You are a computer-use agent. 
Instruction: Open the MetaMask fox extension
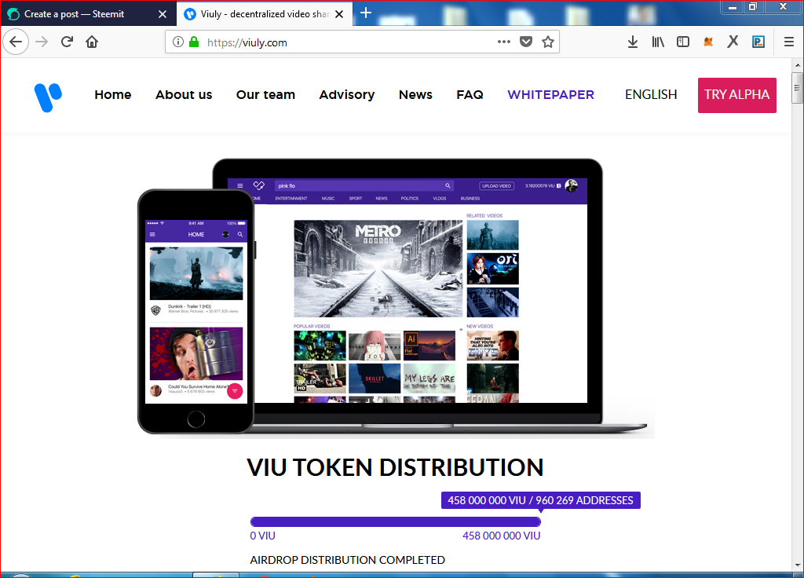[x=708, y=42]
